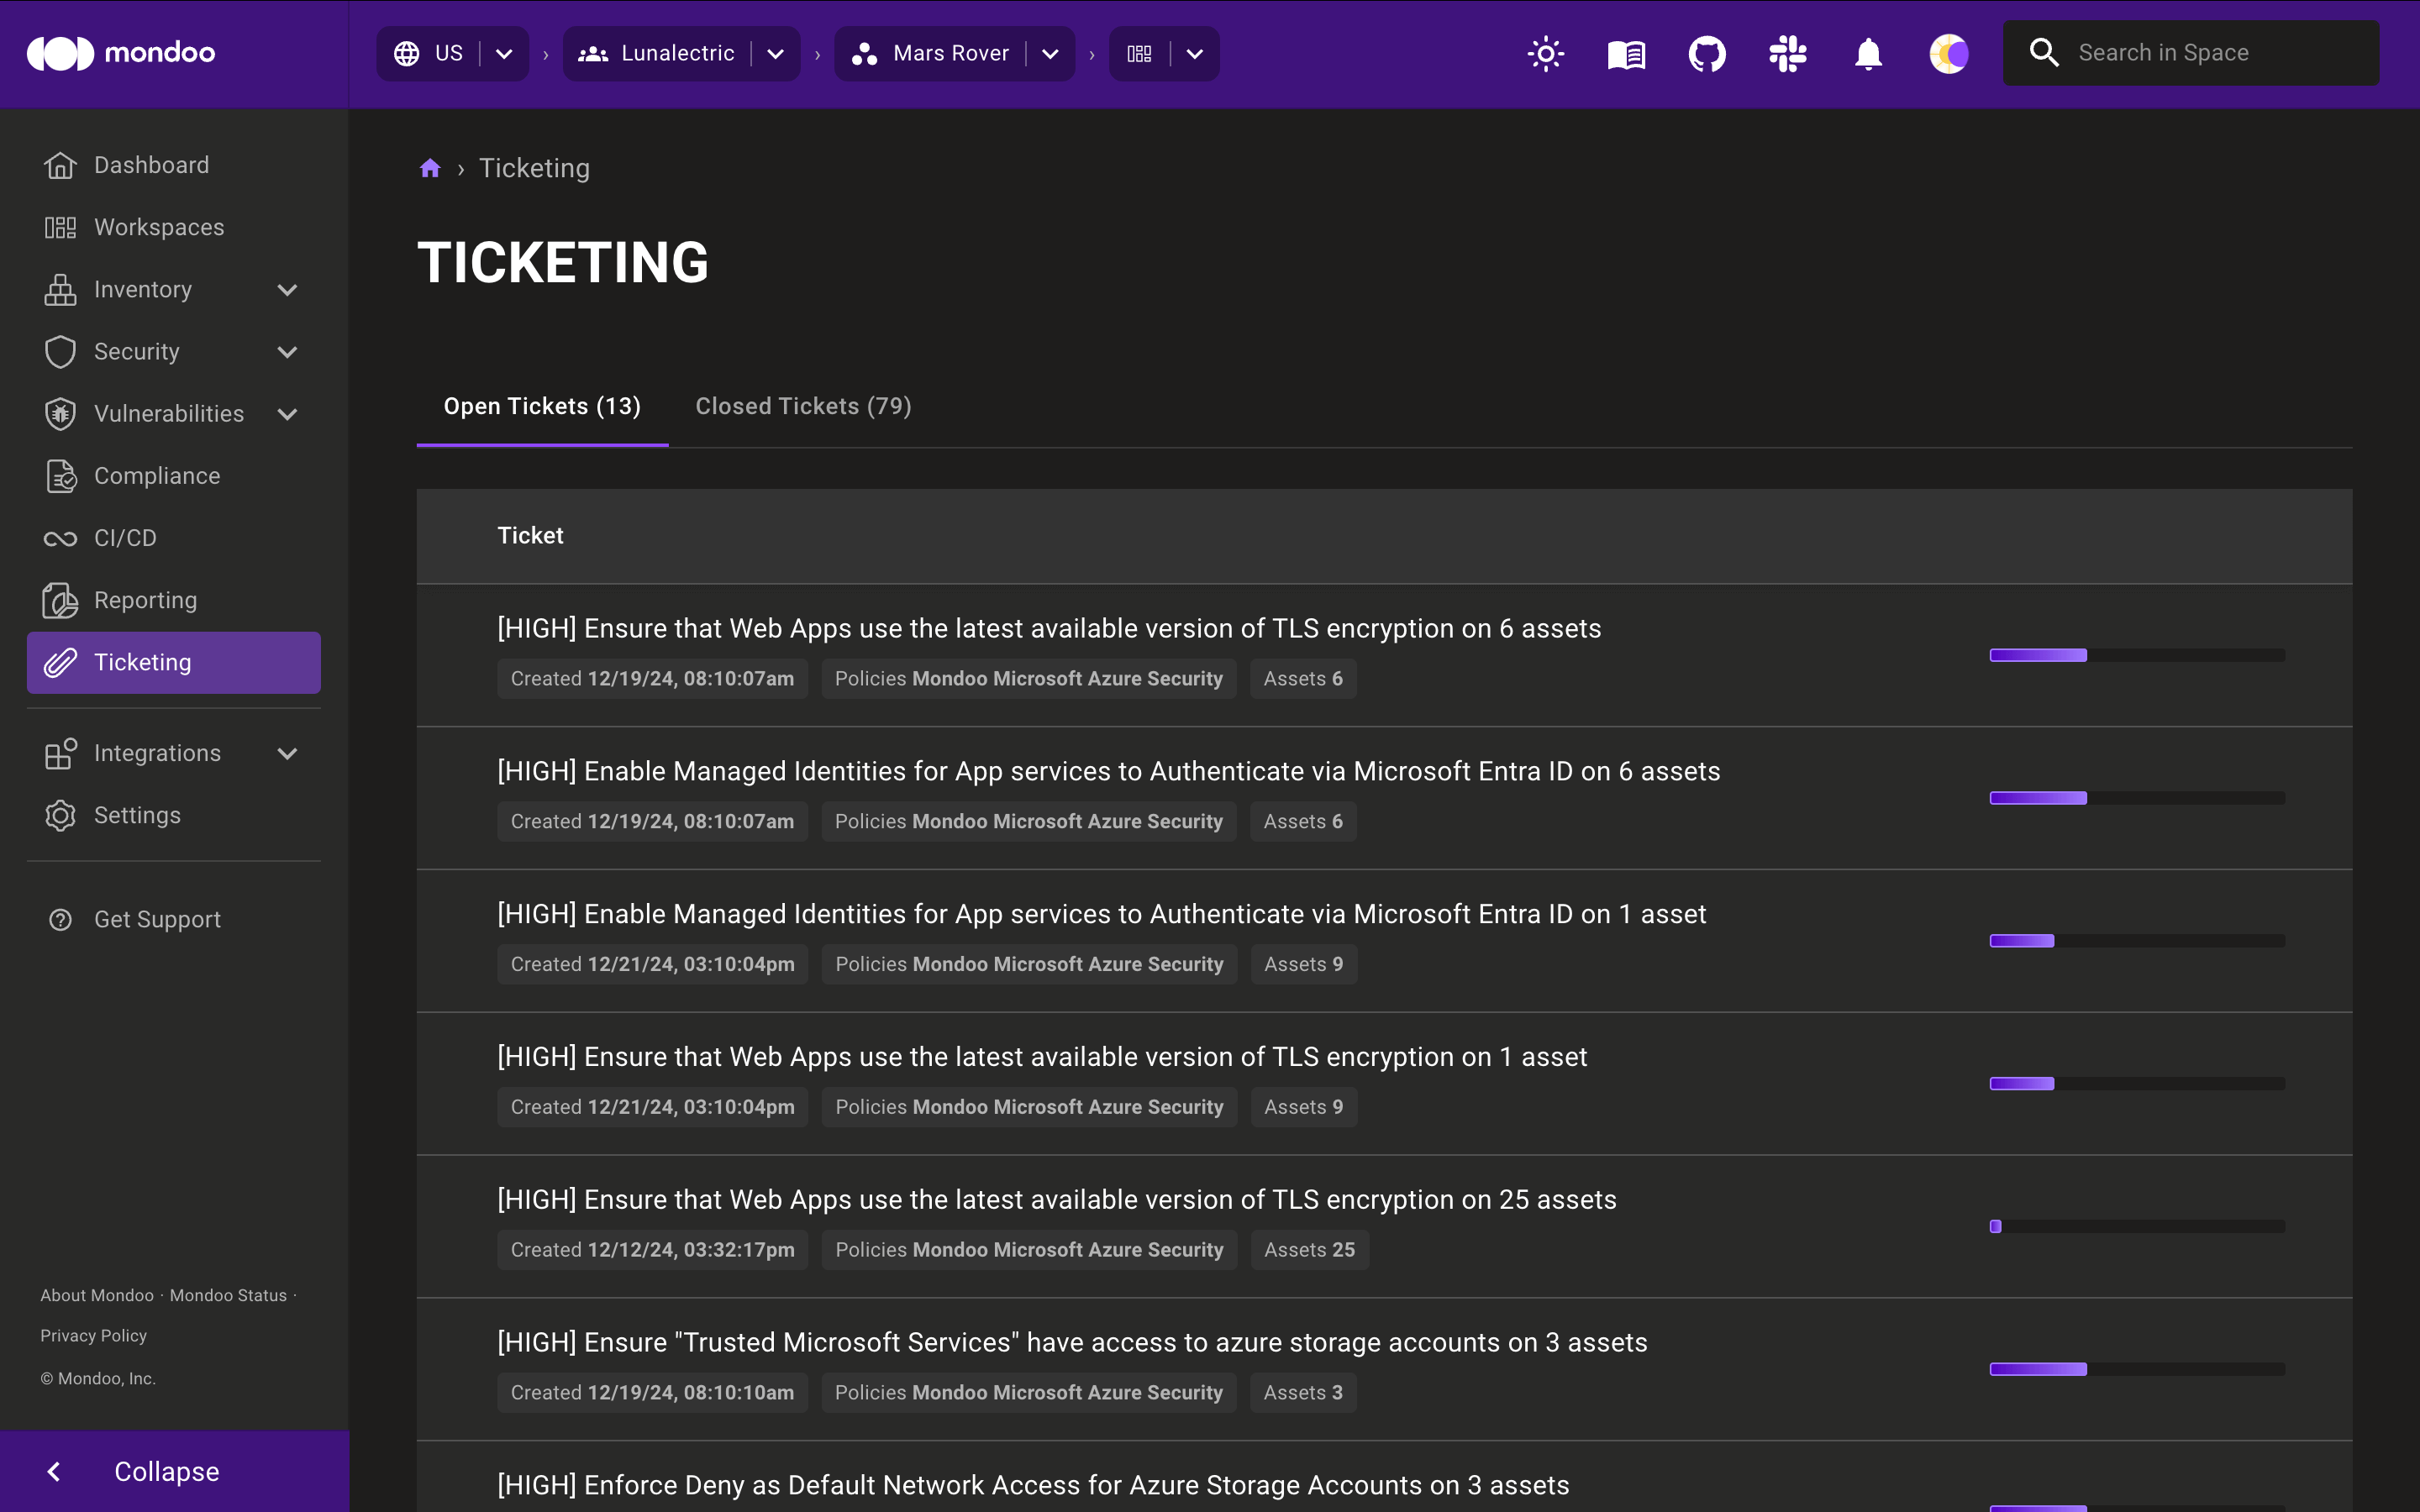2420x1512 pixels.
Task: Expand the Lunalectric workspace dropdown
Action: [777, 54]
